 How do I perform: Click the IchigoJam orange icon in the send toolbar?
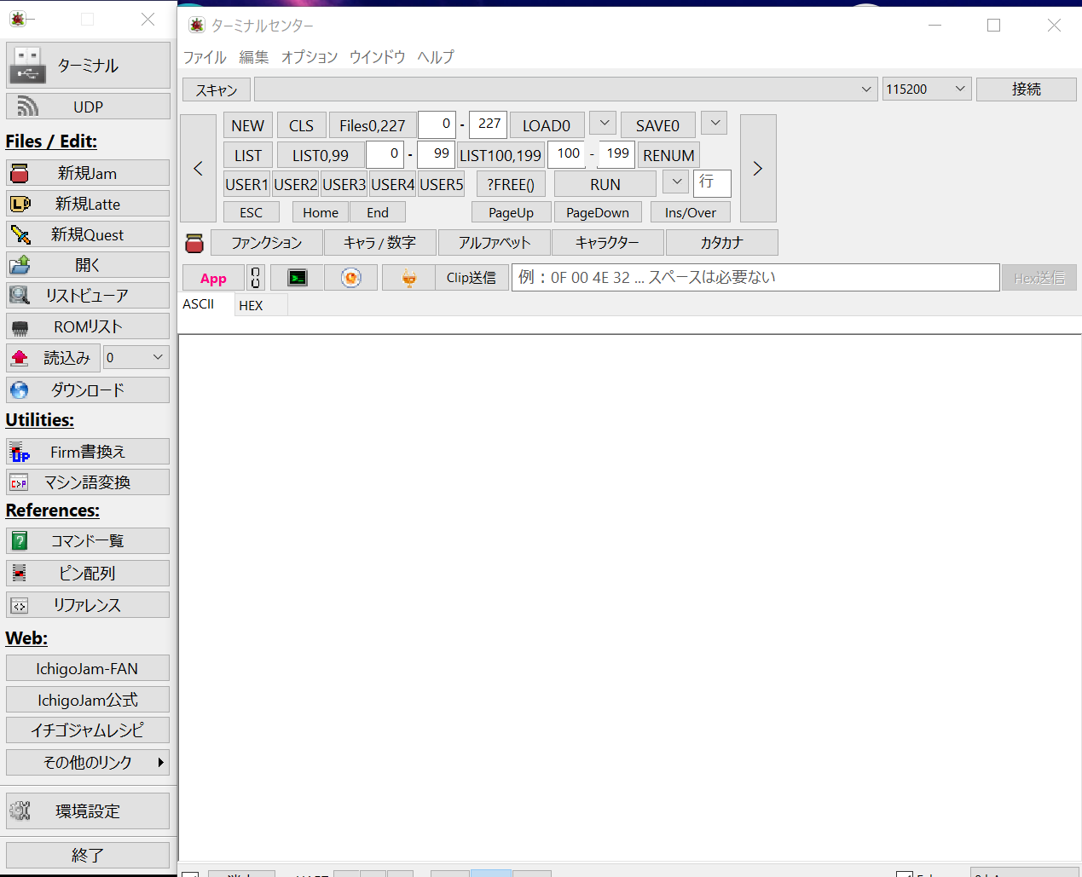click(350, 277)
